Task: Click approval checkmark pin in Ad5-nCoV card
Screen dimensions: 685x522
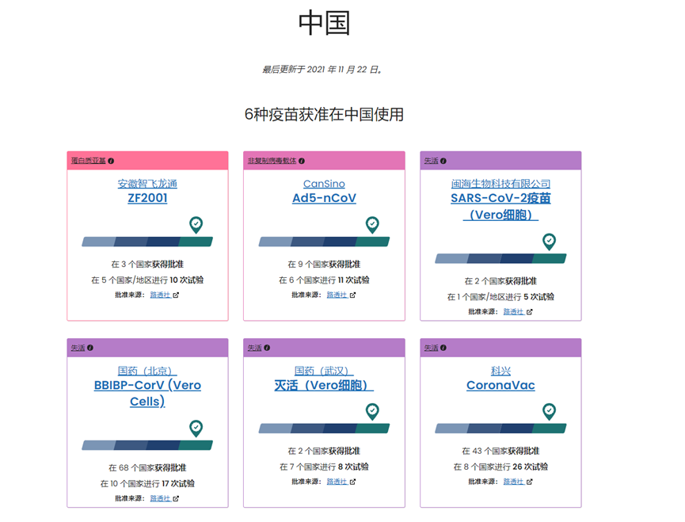Action: (x=372, y=225)
